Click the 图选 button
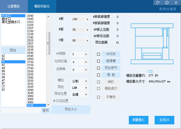The width and height of the screenshot is (181, 129). click(x=13, y=50)
